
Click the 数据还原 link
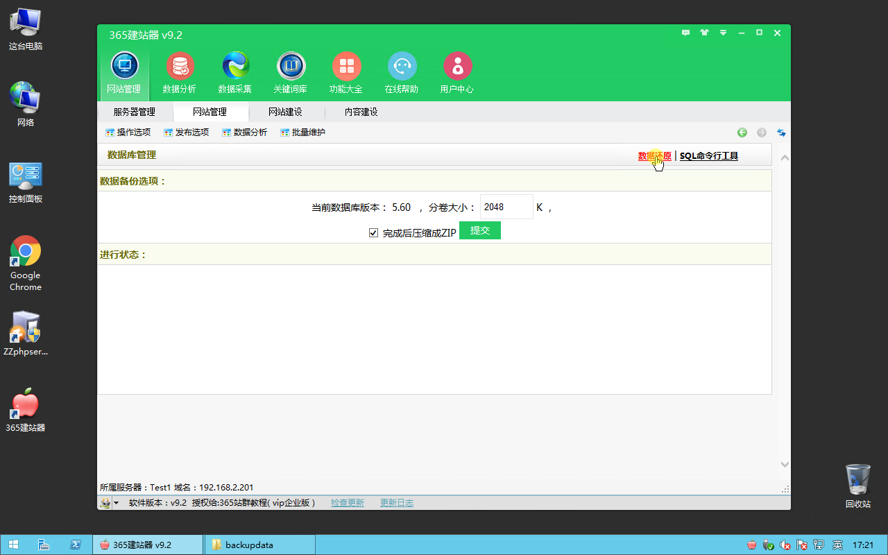click(655, 156)
